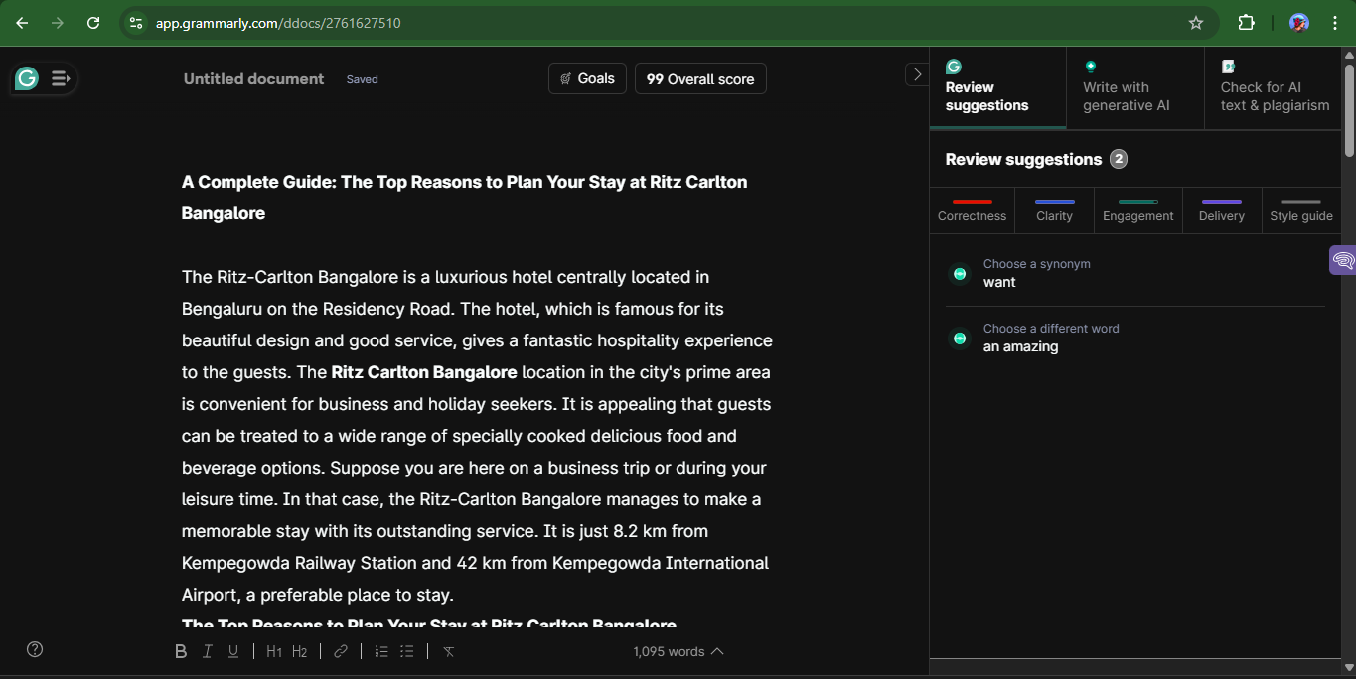Image resolution: width=1356 pixels, height=679 pixels.
Task: Open the Review suggestions tab
Action: (x=997, y=87)
